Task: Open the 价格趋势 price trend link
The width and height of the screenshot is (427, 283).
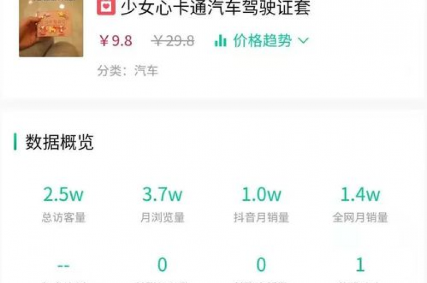Action: (x=262, y=41)
